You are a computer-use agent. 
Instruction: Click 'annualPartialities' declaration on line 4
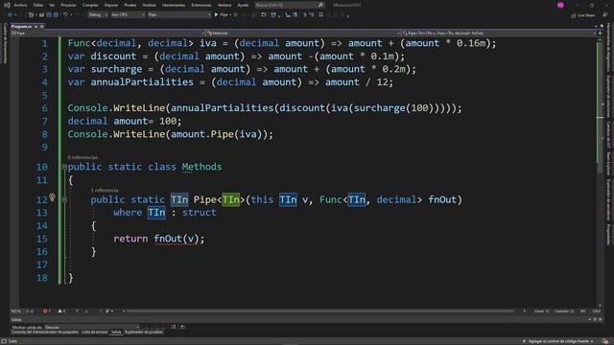pos(142,82)
